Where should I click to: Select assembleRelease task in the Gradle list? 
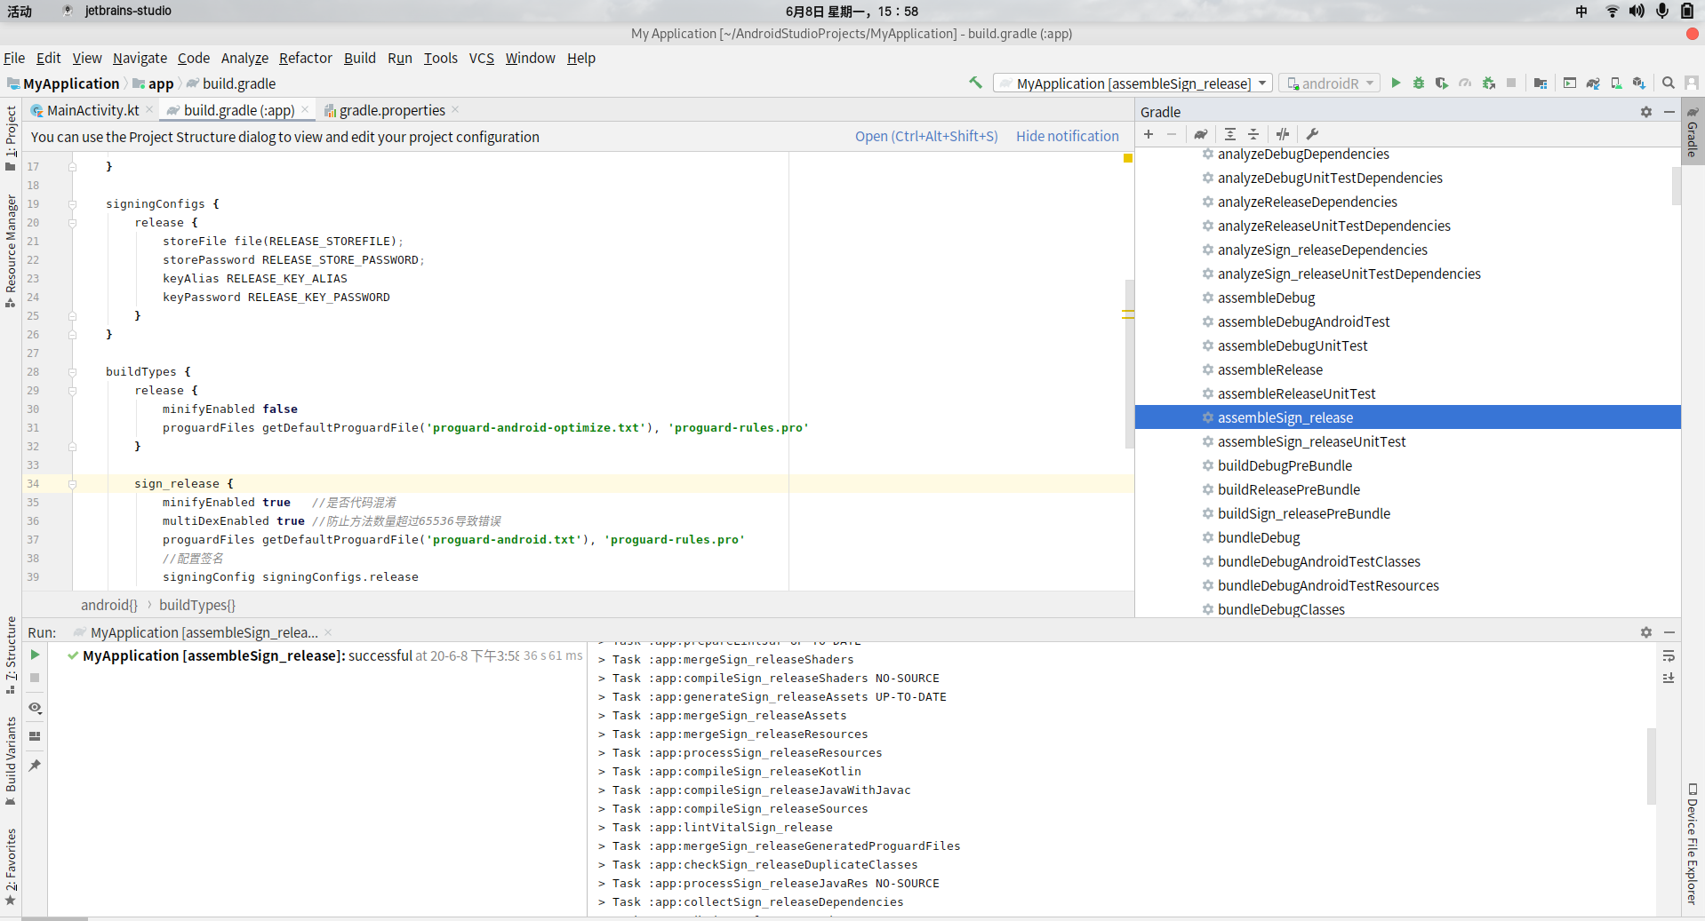pos(1269,369)
